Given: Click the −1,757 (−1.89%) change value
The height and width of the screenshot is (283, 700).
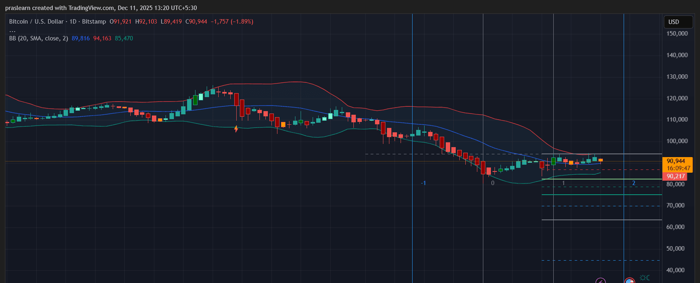Looking at the screenshot, I should click(232, 22).
